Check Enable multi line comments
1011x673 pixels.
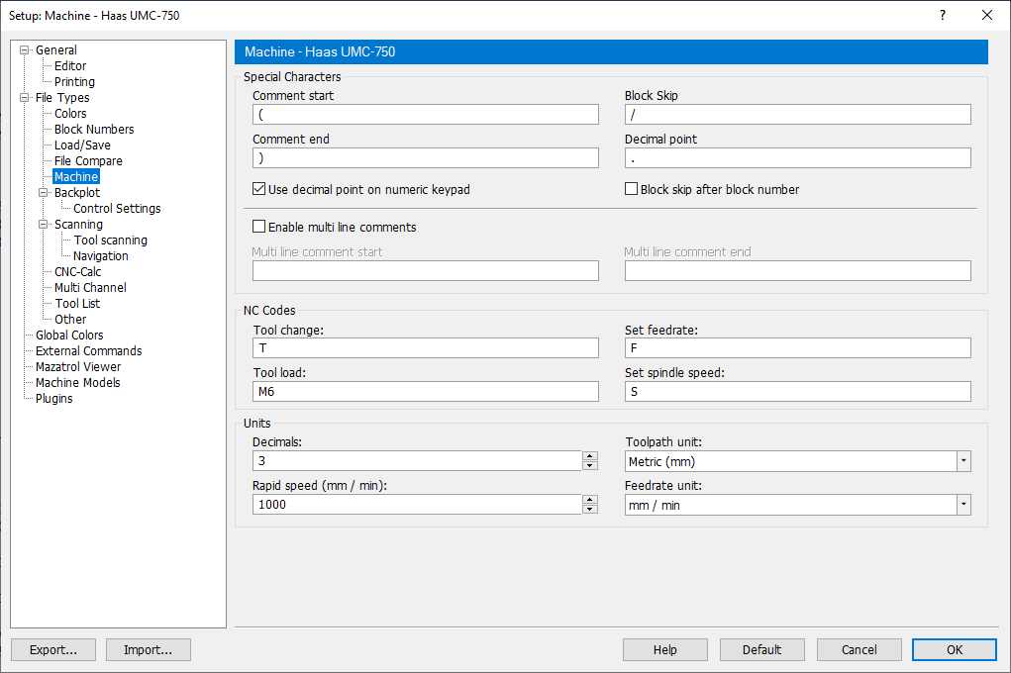point(259,227)
